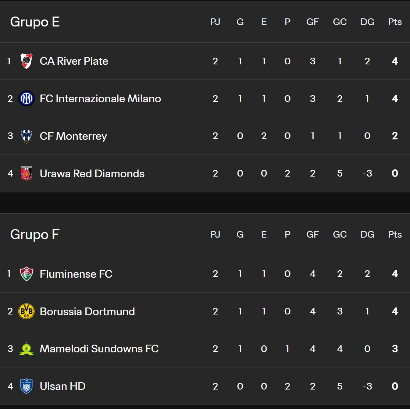The width and height of the screenshot is (410, 409).
Task: Click the Grupo F heading
Action: coord(35,235)
